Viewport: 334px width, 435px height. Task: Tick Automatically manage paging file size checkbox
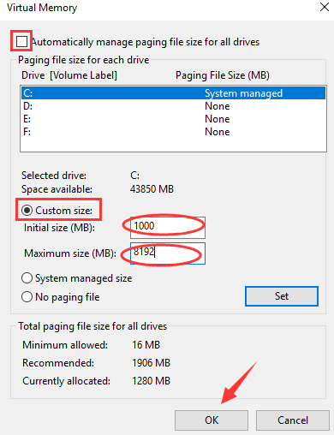click(x=21, y=42)
